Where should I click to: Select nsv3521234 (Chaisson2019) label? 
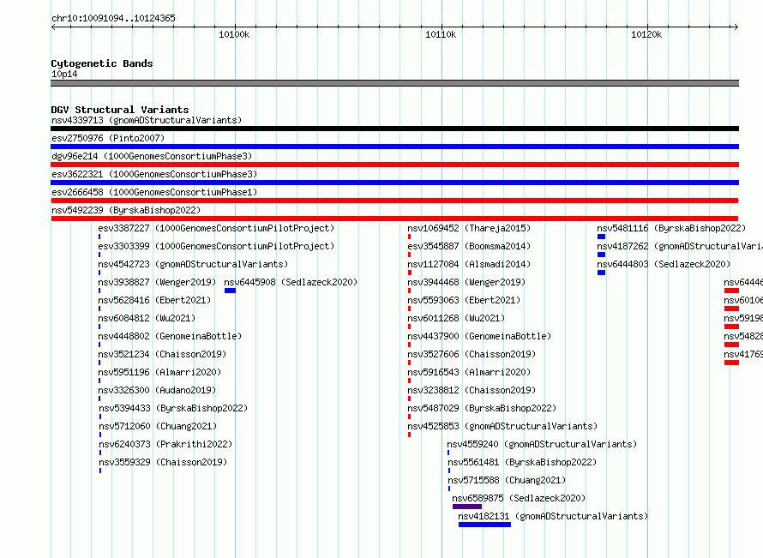click(162, 354)
